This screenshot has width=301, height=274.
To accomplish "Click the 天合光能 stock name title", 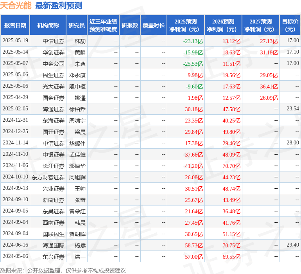I will [x=16, y=5].
